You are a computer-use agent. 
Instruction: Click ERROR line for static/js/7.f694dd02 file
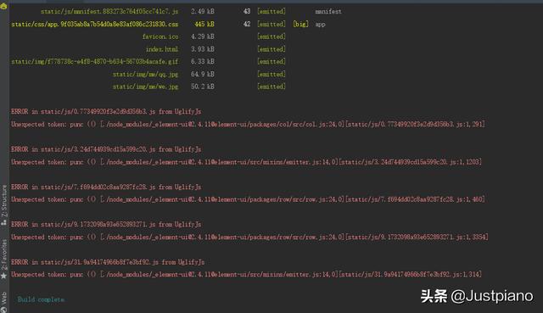(106, 187)
